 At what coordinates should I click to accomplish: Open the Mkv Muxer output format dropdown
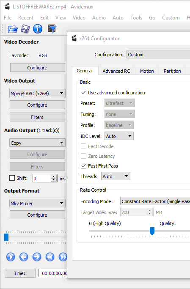pyautogui.click(x=37, y=203)
